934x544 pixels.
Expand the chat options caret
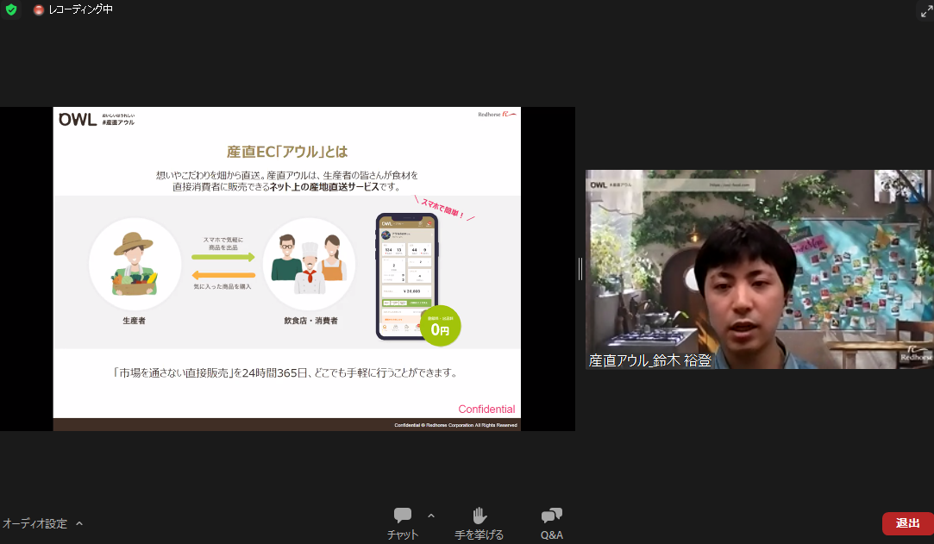tap(431, 516)
